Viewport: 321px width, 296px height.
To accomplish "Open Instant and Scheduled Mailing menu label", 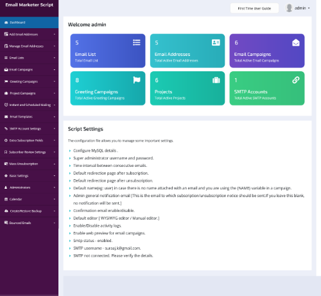I will click(30, 105).
